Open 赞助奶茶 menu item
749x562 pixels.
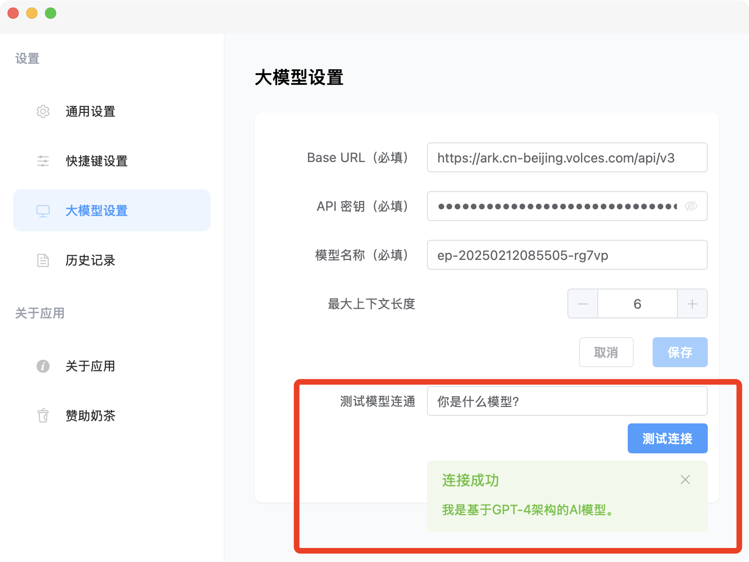(112, 416)
